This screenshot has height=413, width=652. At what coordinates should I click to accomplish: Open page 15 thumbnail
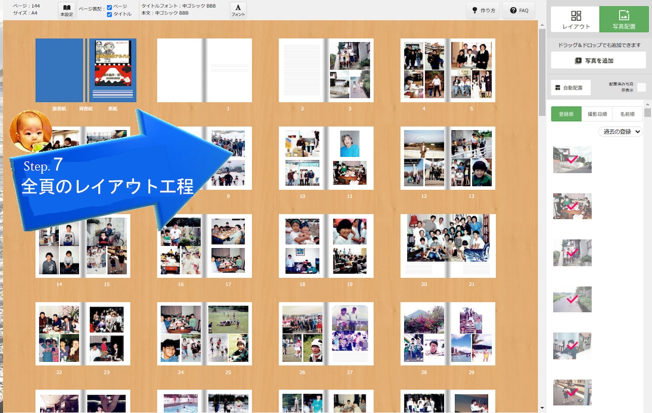107,246
